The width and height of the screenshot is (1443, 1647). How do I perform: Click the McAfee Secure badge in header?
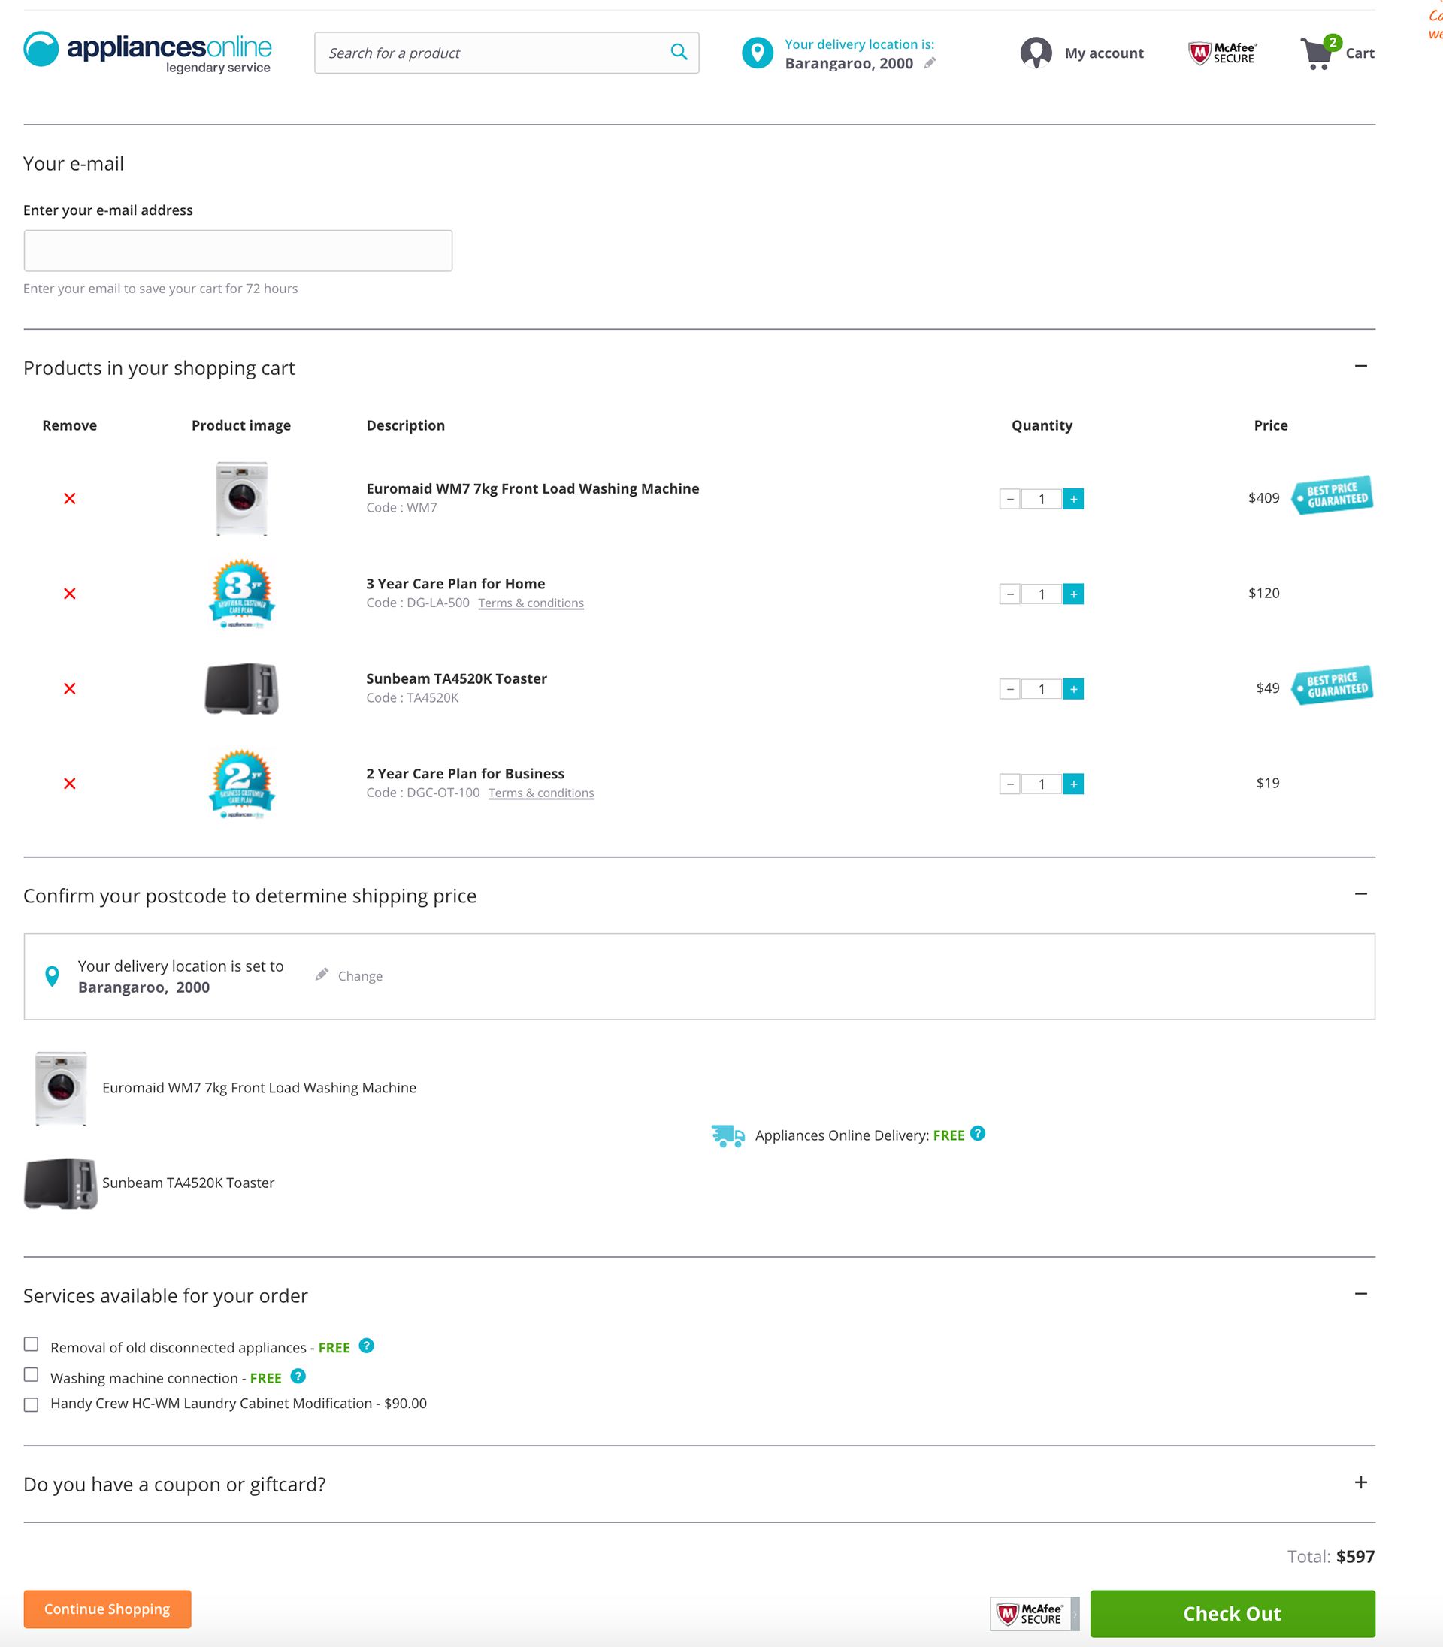click(x=1222, y=53)
